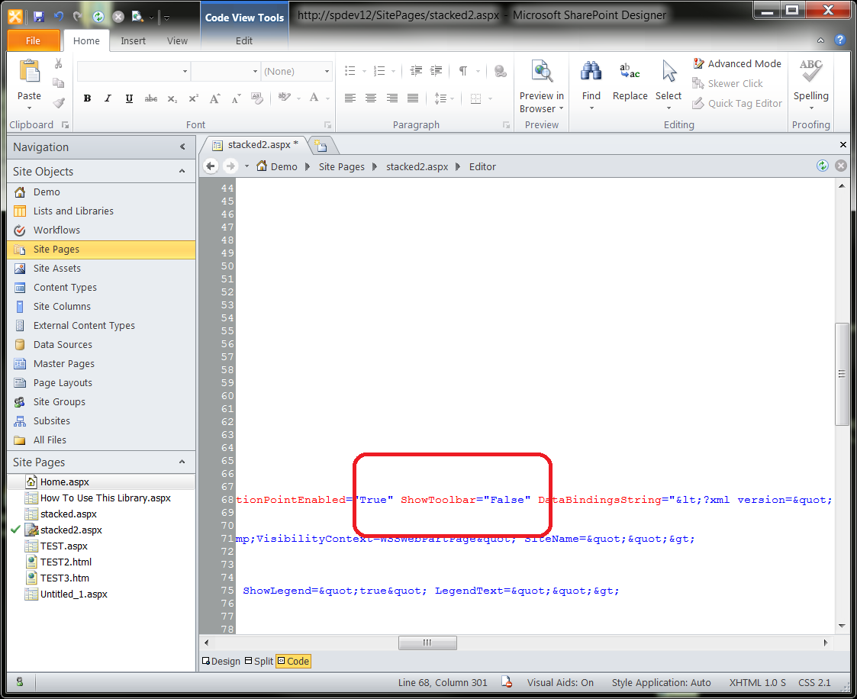
Task: Open the Paragraph dialog launcher
Action: click(x=506, y=125)
